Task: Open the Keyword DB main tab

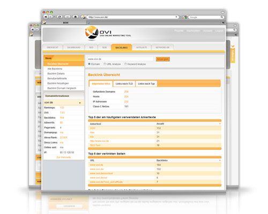Action: (162, 48)
